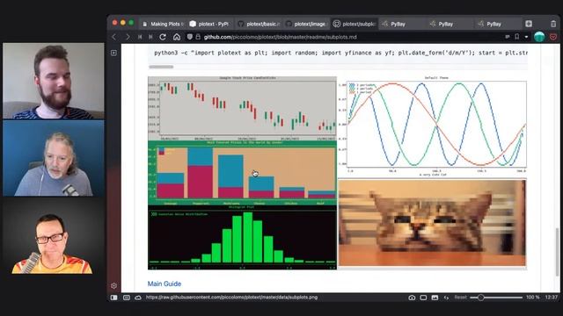
Task: Click the python3 -c command code text
Action: 340,53
